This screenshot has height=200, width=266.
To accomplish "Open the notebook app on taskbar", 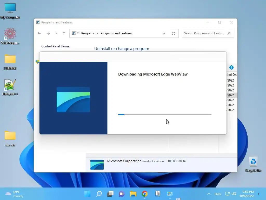I will [x=158, y=194].
